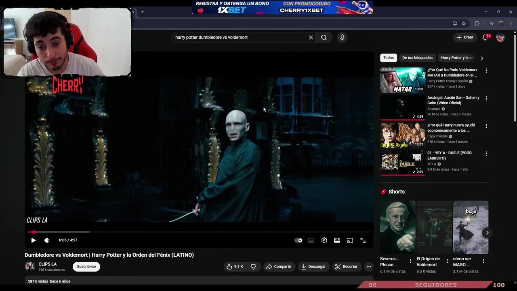The width and height of the screenshot is (517, 291).
Task: Open the player settings gear
Action: click(324, 240)
